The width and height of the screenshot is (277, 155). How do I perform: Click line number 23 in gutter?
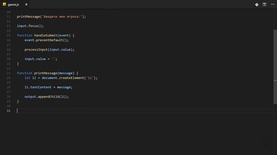[9, 73]
